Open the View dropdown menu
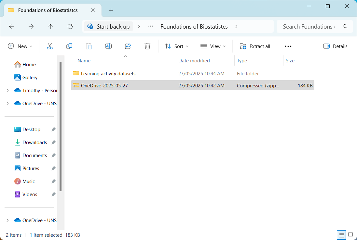Screen dimensions: 357x240 pyautogui.click(x=213, y=46)
